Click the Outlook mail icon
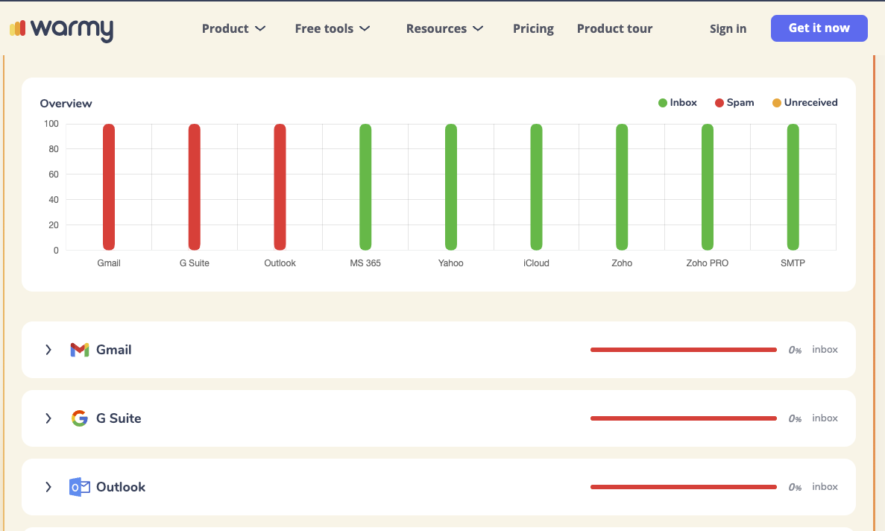885x531 pixels. click(80, 487)
